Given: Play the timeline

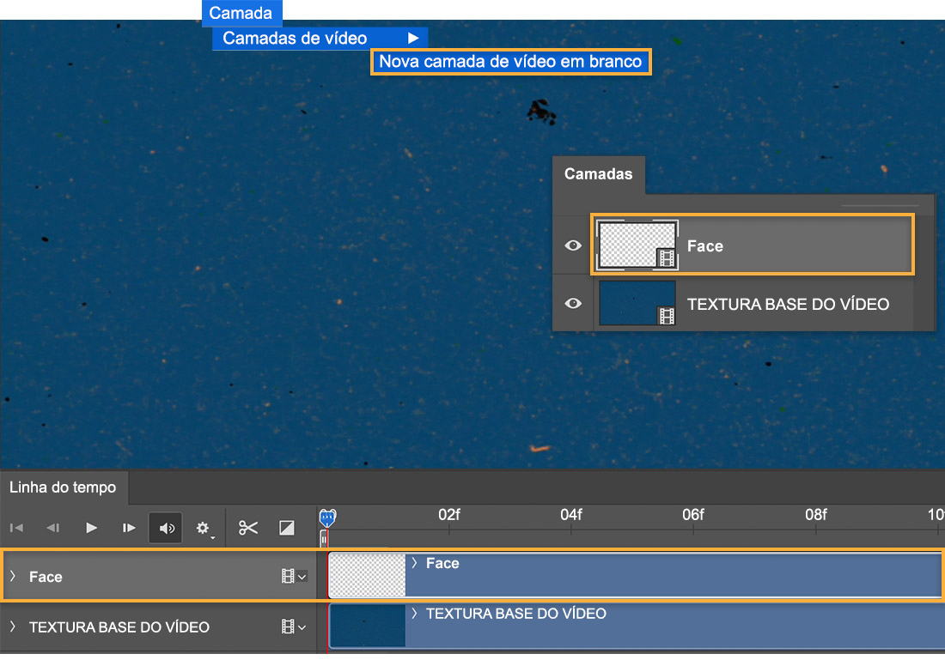Looking at the screenshot, I should point(91,528).
